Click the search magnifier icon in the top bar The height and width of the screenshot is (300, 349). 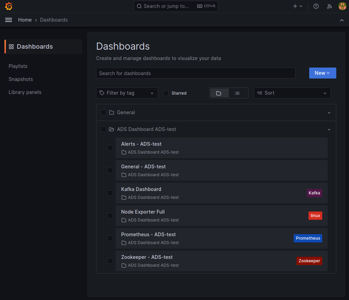pyautogui.click(x=139, y=6)
